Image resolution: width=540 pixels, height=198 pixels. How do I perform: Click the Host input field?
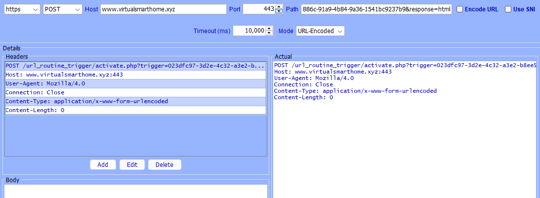coord(164,9)
